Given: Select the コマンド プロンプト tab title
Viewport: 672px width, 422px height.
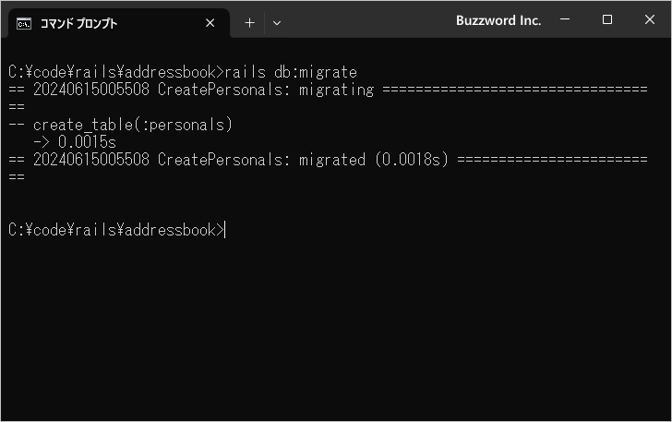Looking at the screenshot, I should 78,23.
